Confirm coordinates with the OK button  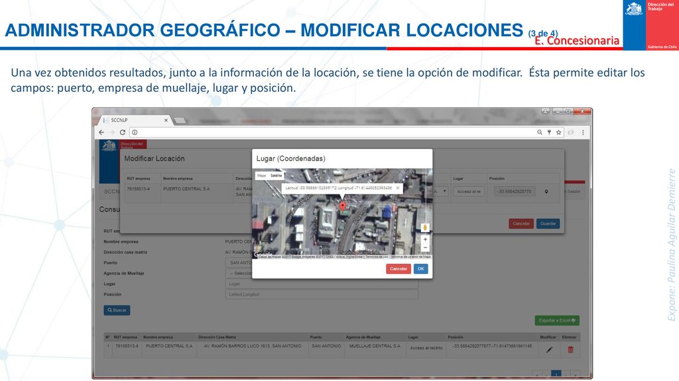(x=420, y=269)
